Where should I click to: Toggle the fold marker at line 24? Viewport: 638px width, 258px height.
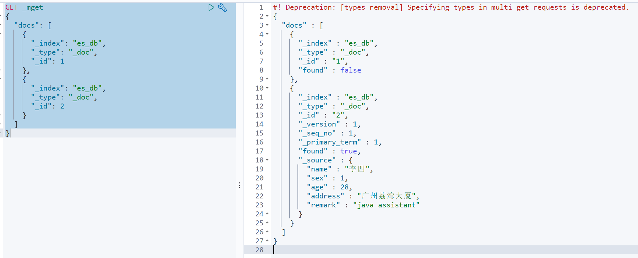pyautogui.click(x=267, y=214)
